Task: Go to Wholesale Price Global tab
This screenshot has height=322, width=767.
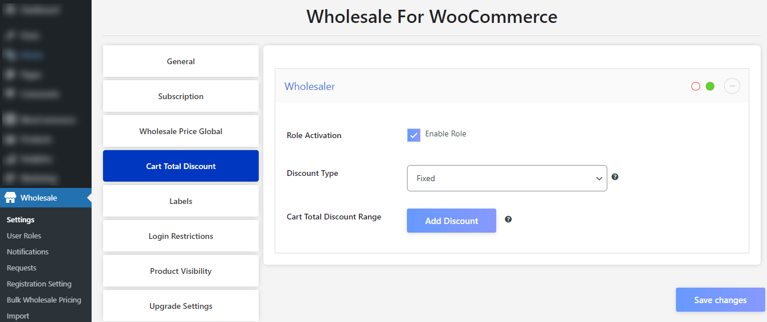Action: (x=181, y=131)
